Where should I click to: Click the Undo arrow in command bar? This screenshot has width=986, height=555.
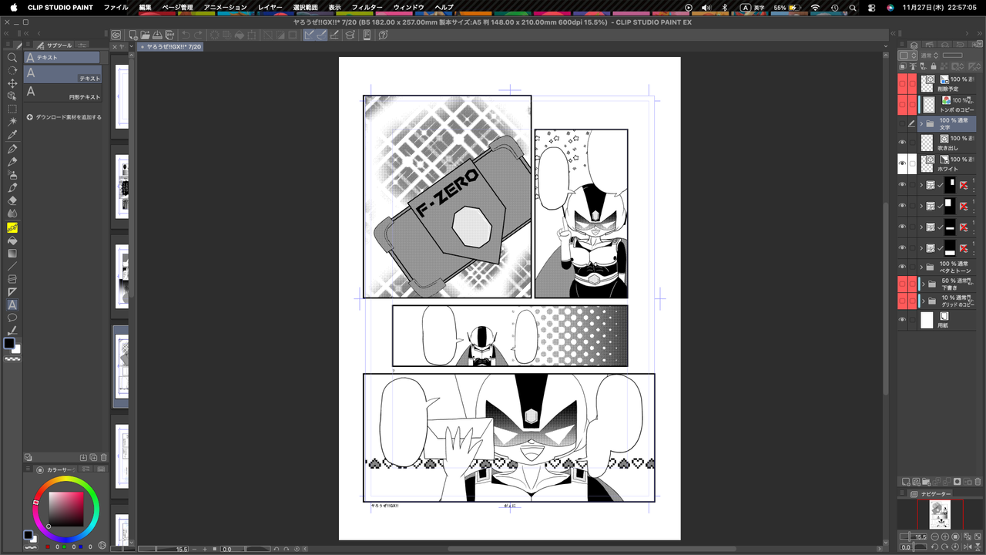(x=185, y=35)
